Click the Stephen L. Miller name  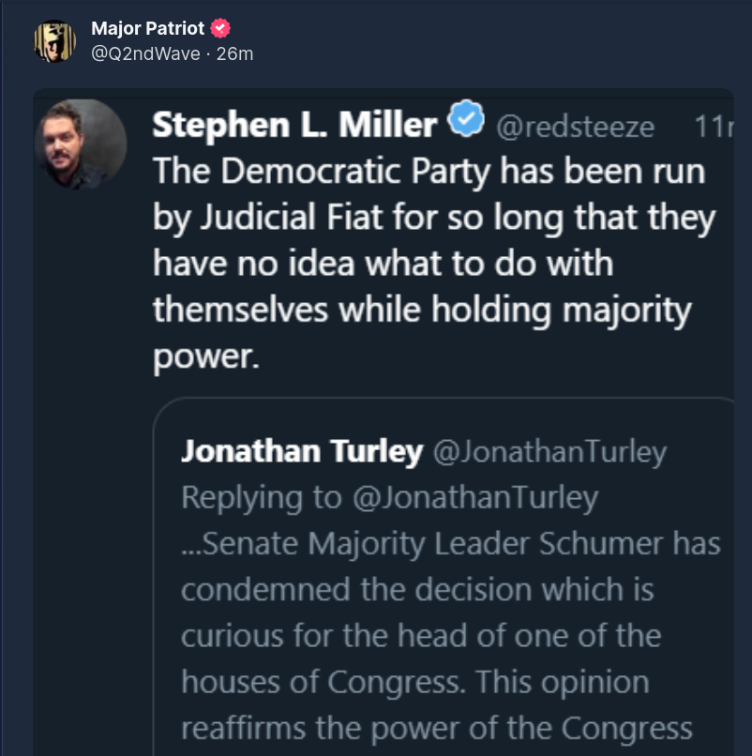pos(294,124)
